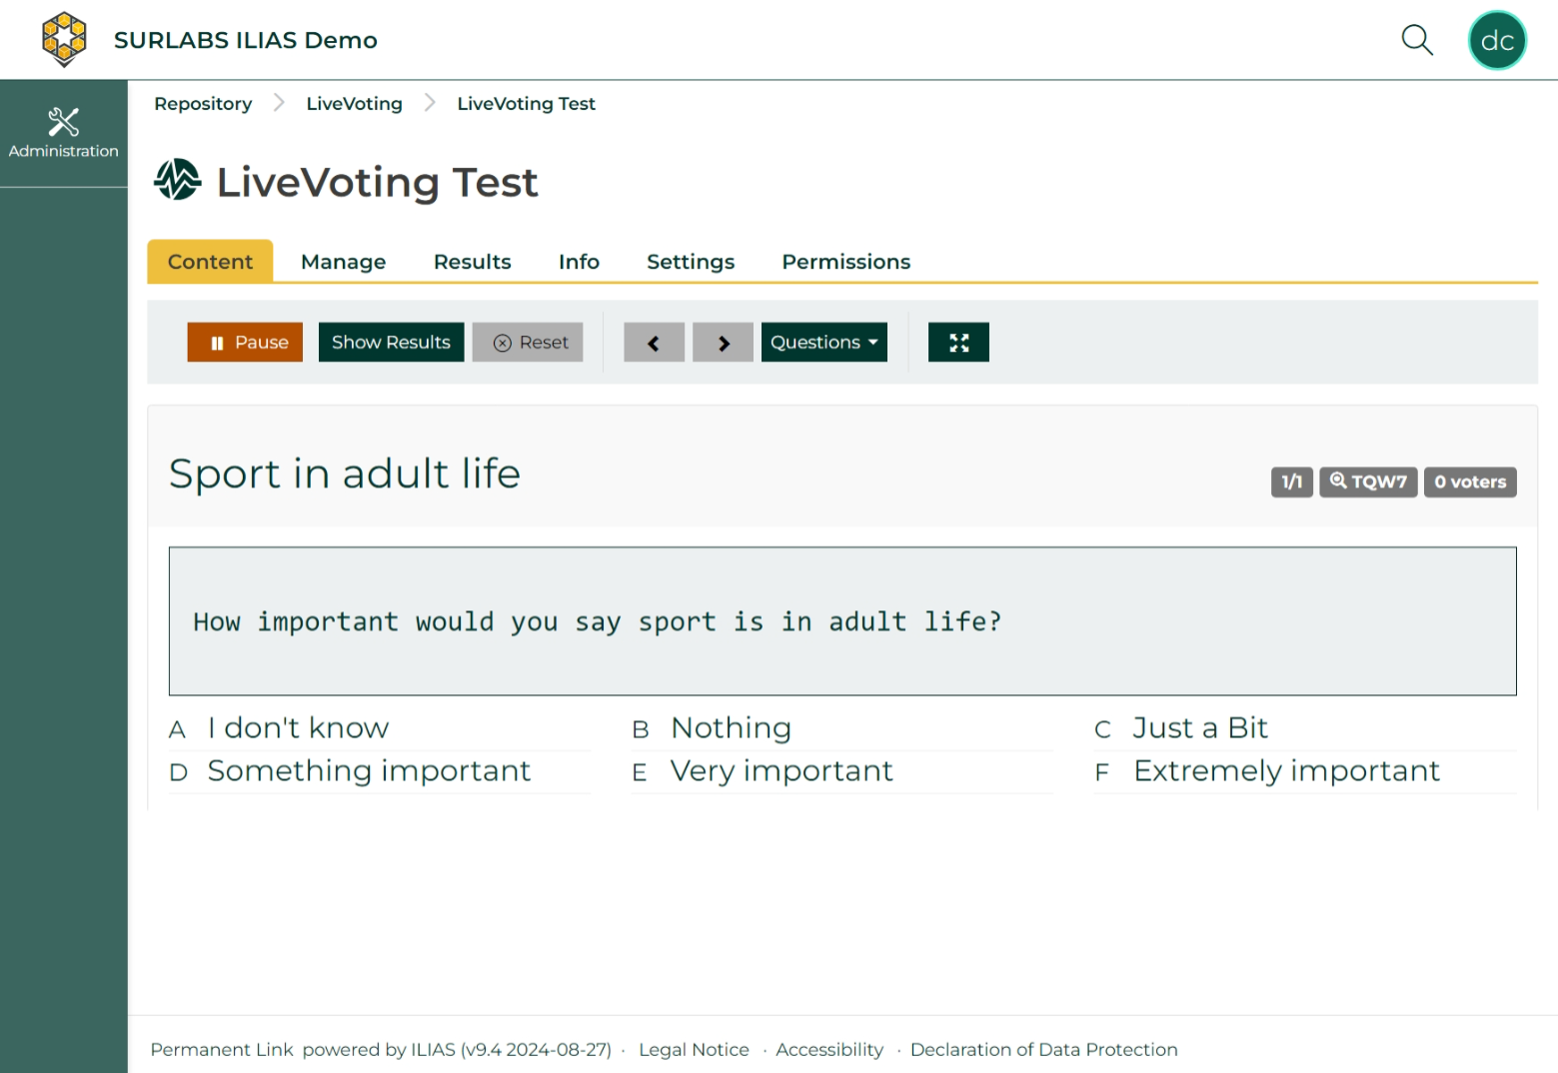
Task: Click LiveVoting Test breadcrumb
Action: (526, 104)
